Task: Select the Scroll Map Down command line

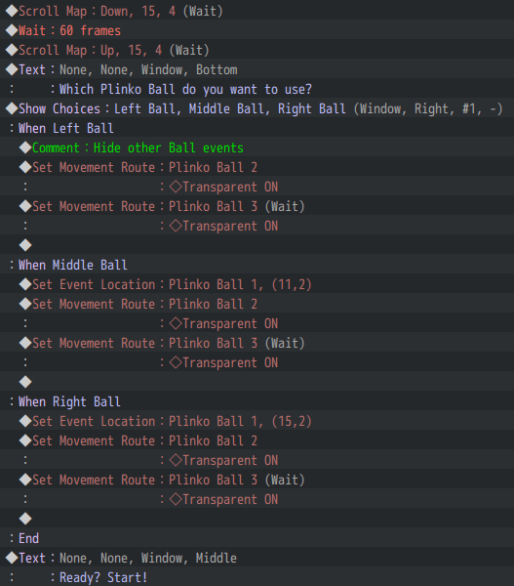Action: (x=257, y=11)
